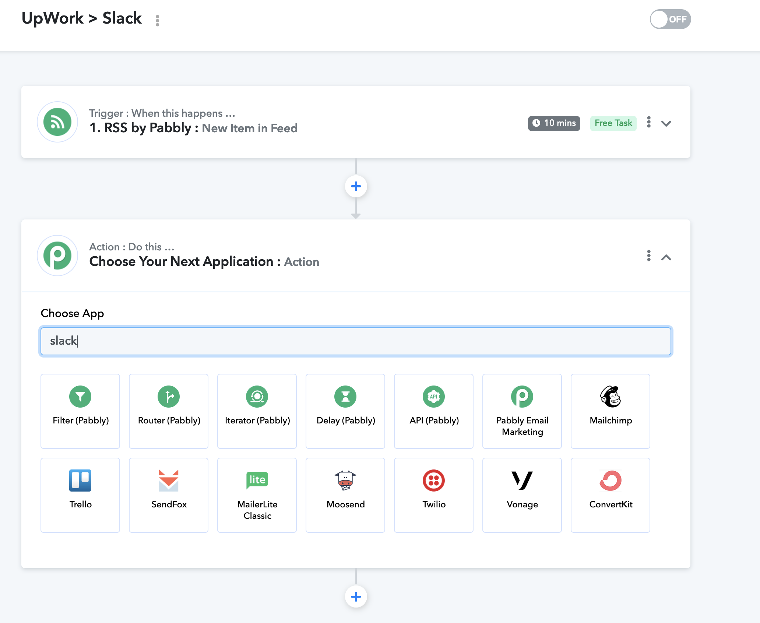Click the 'Action : Do this ...' label
Screen dimensions: 760x623
point(132,247)
